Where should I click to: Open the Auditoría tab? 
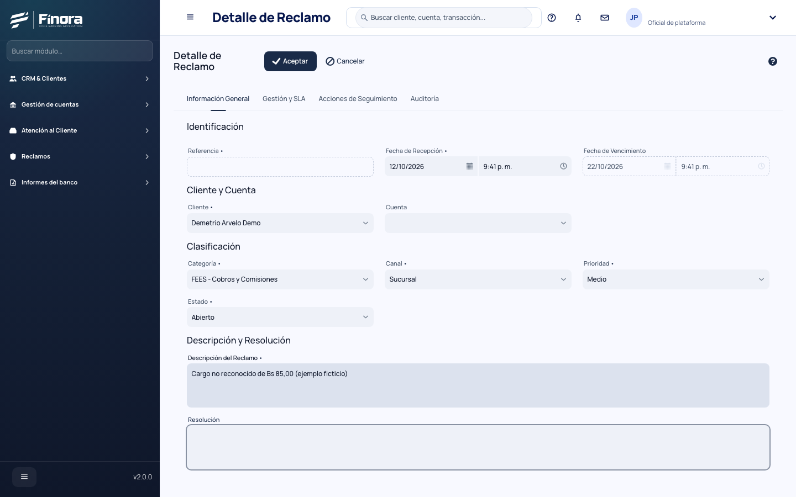tap(425, 99)
